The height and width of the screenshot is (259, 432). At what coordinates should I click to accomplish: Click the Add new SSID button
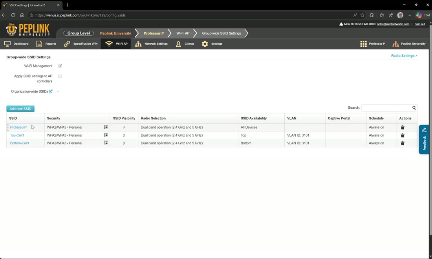pyautogui.click(x=20, y=109)
